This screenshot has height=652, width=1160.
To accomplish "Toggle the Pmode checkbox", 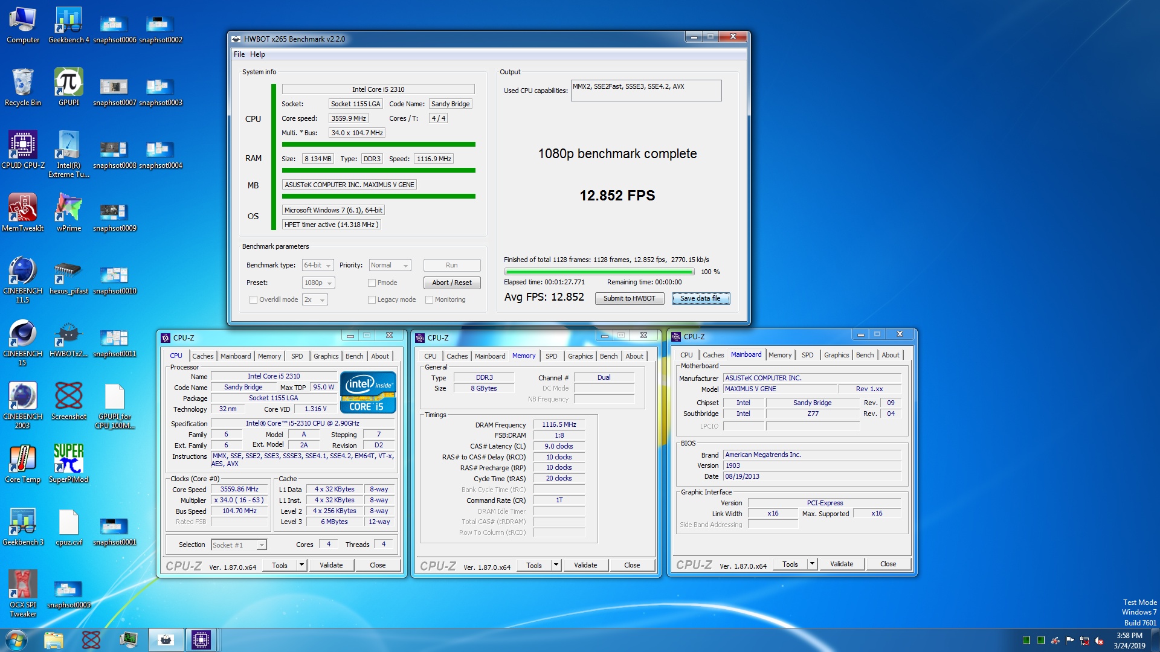I will tap(372, 283).
